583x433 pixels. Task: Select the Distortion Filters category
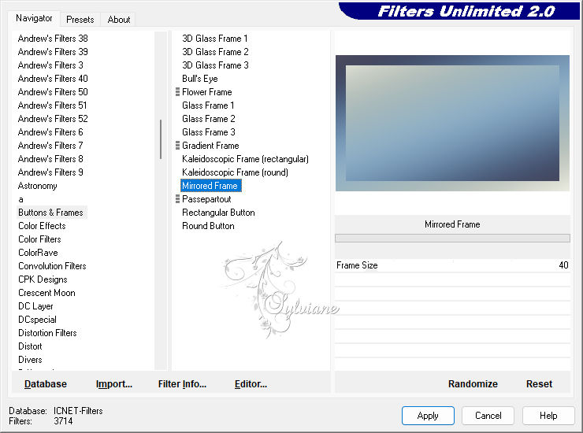coord(47,333)
